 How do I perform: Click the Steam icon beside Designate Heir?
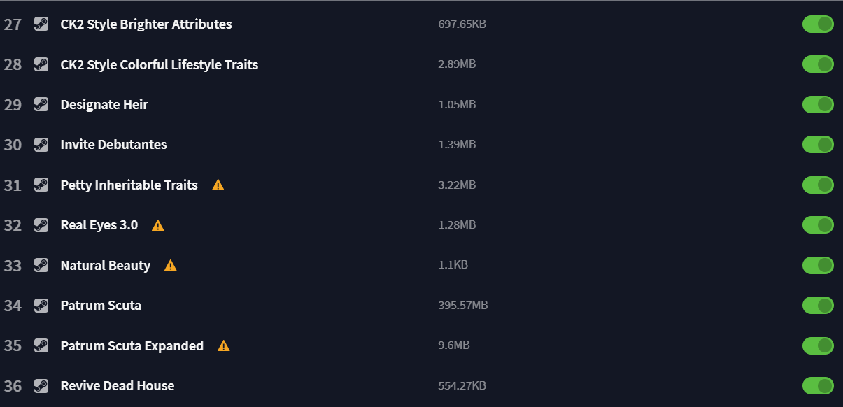point(41,104)
